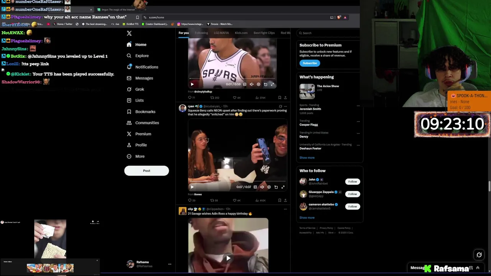Bookmark ryan's NEON post
Screen dimensions: 491x276
[x=280, y=200]
